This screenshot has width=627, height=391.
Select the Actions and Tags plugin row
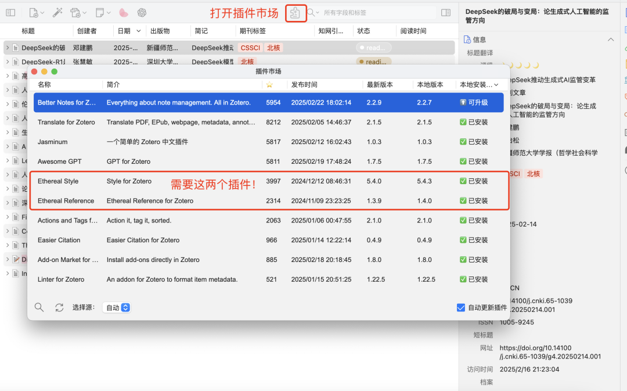coord(268,220)
